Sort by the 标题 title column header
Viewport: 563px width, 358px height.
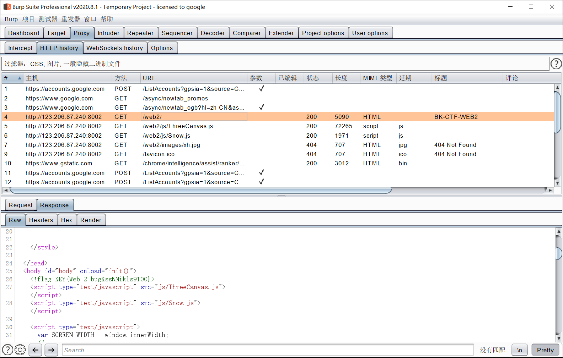(x=467, y=78)
